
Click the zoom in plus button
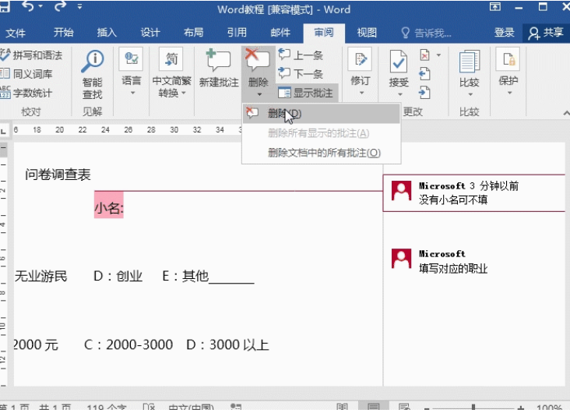click(521, 408)
